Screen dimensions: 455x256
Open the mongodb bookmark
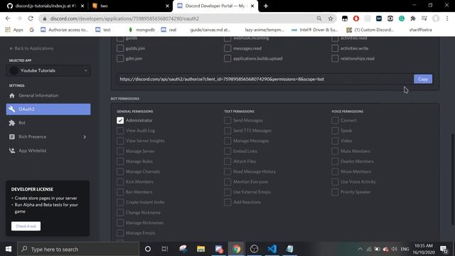141,30
